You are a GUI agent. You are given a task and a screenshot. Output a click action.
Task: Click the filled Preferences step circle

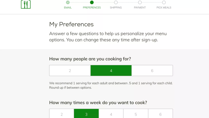pyautogui.click(x=92, y=2)
